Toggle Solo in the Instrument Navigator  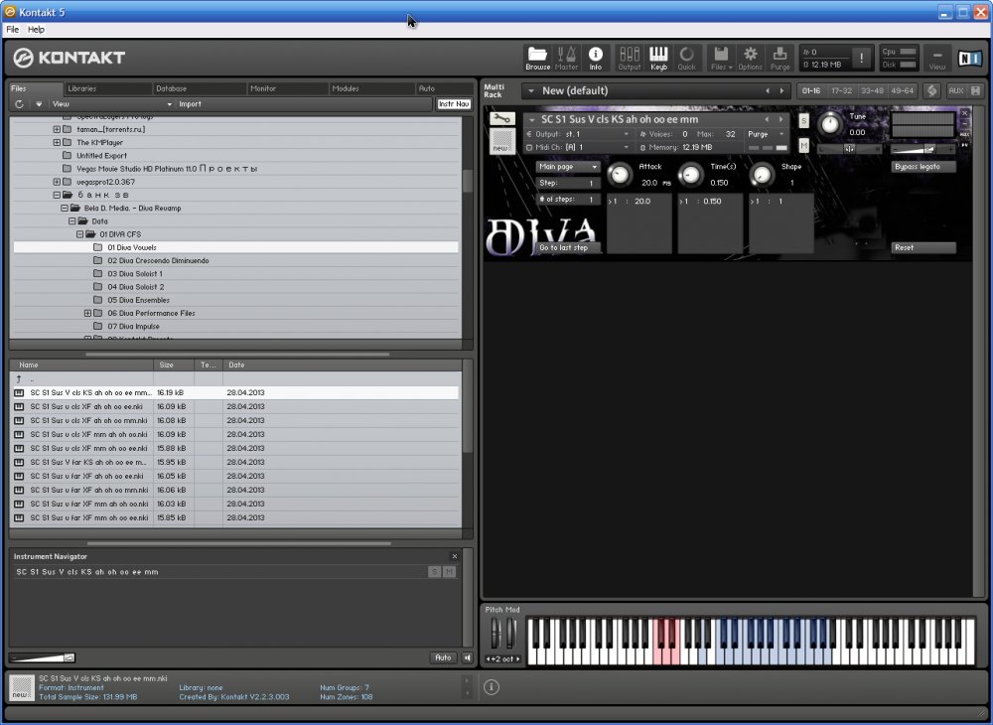tap(435, 572)
